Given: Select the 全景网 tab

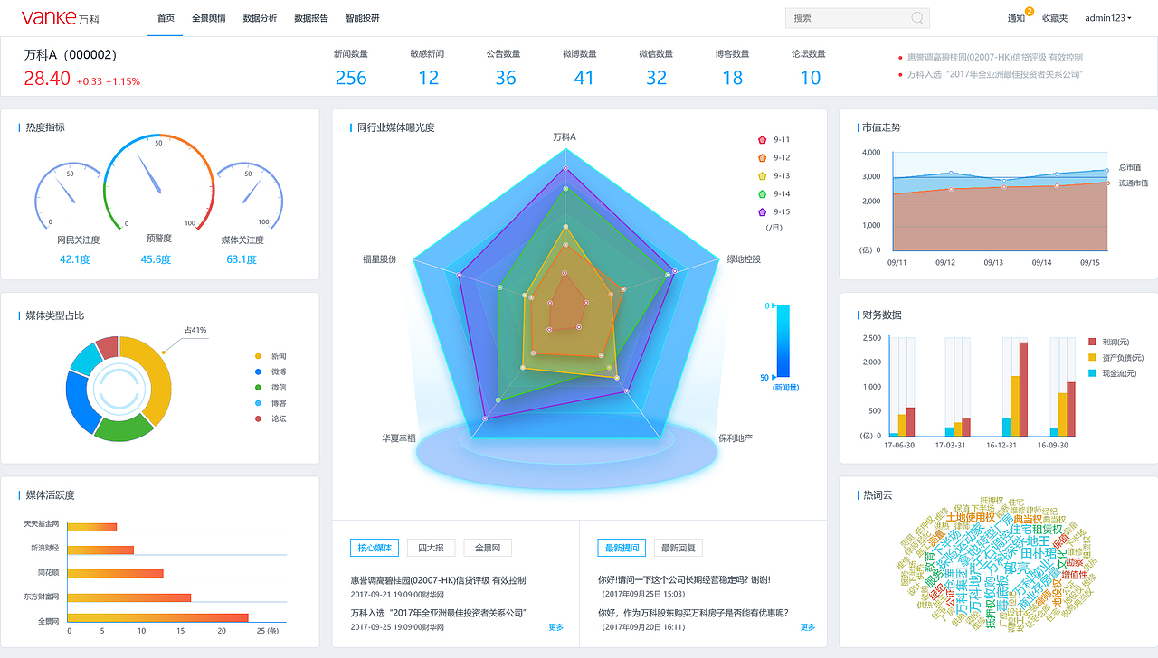Looking at the screenshot, I should tap(488, 548).
